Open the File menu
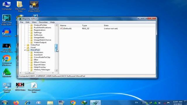The height and width of the screenshot is (105, 187). [x=21, y=22]
